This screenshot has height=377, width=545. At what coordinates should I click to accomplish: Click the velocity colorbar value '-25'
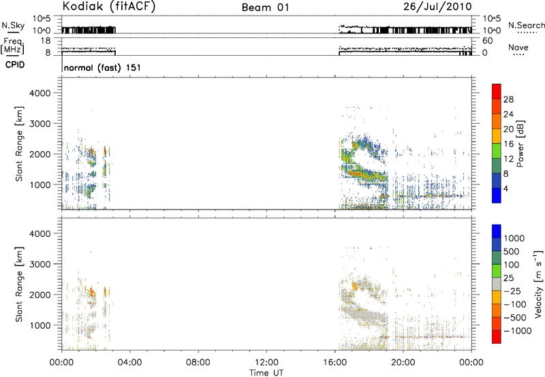[x=512, y=291]
